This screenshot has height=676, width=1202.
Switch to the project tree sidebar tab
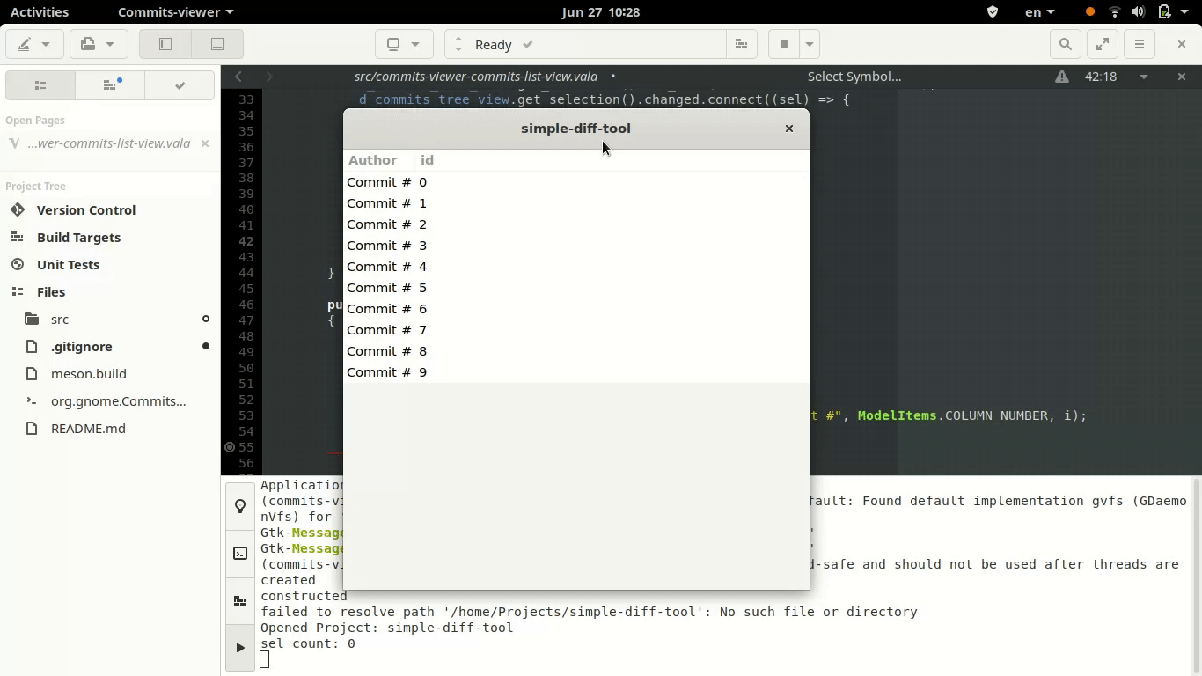(40, 85)
